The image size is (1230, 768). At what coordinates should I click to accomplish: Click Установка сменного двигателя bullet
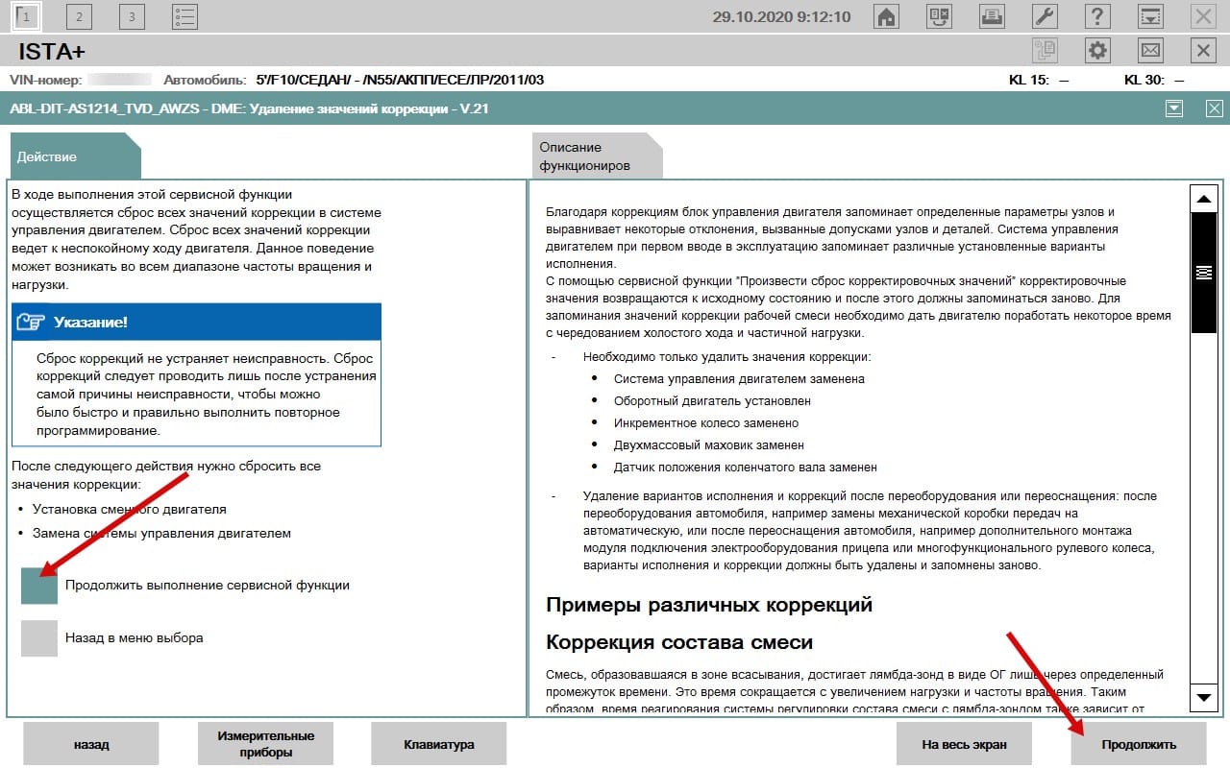pos(129,509)
